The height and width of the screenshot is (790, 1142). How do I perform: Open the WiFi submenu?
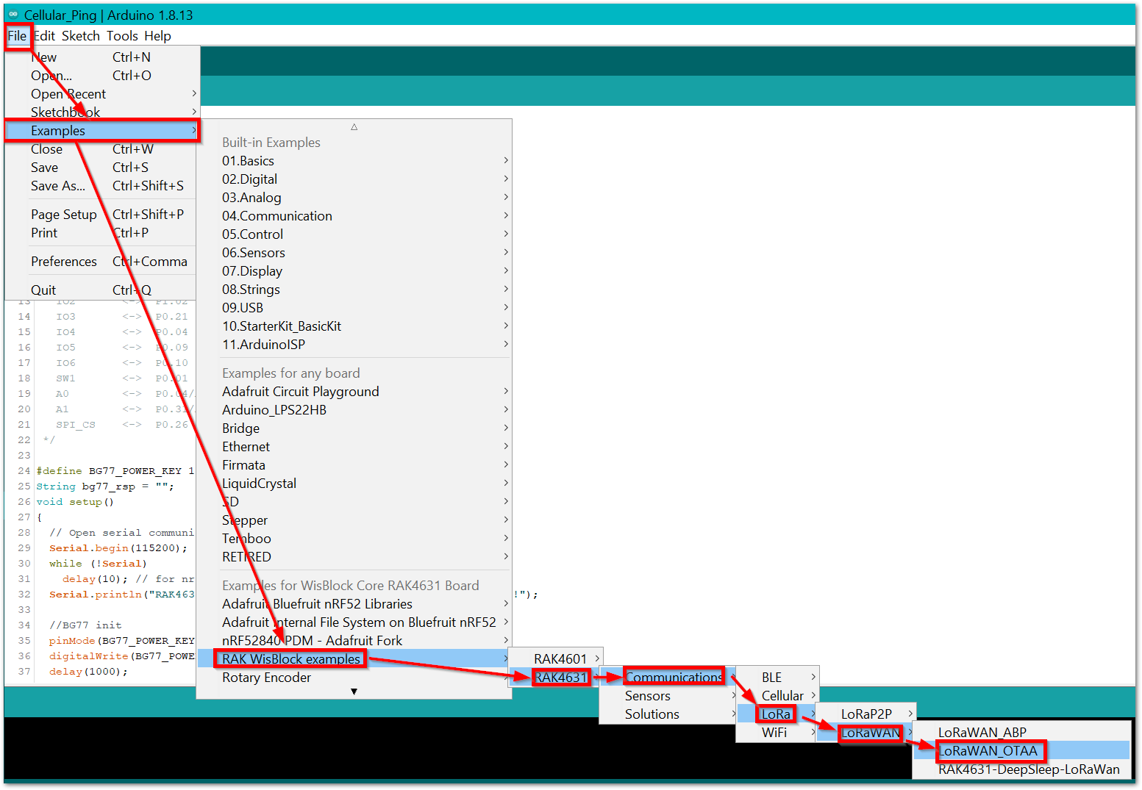(777, 733)
